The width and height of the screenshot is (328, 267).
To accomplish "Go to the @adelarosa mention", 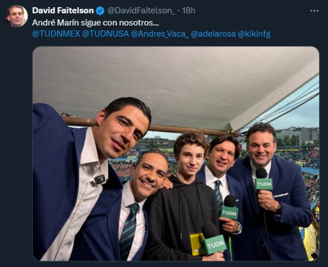I will [213, 34].
